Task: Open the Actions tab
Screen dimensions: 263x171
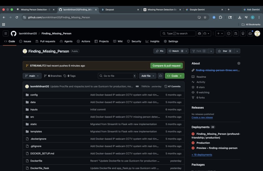Action: (84, 41)
